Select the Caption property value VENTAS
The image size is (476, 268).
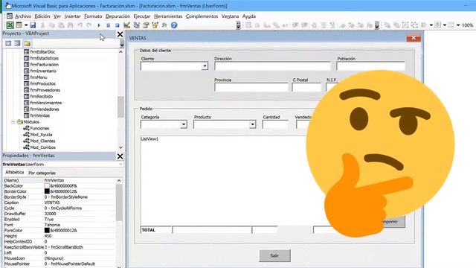(x=52, y=202)
